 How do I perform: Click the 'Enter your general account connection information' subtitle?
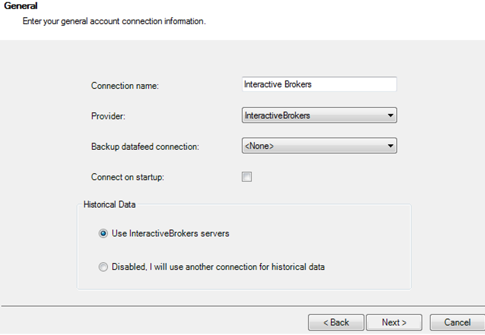[x=114, y=21]
